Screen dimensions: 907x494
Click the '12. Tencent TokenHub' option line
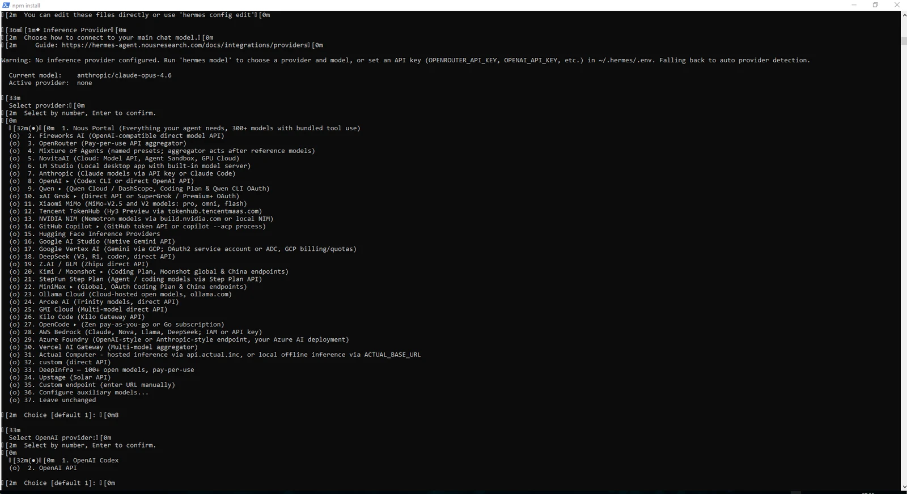pyautogui.click(x=135, y=211)
